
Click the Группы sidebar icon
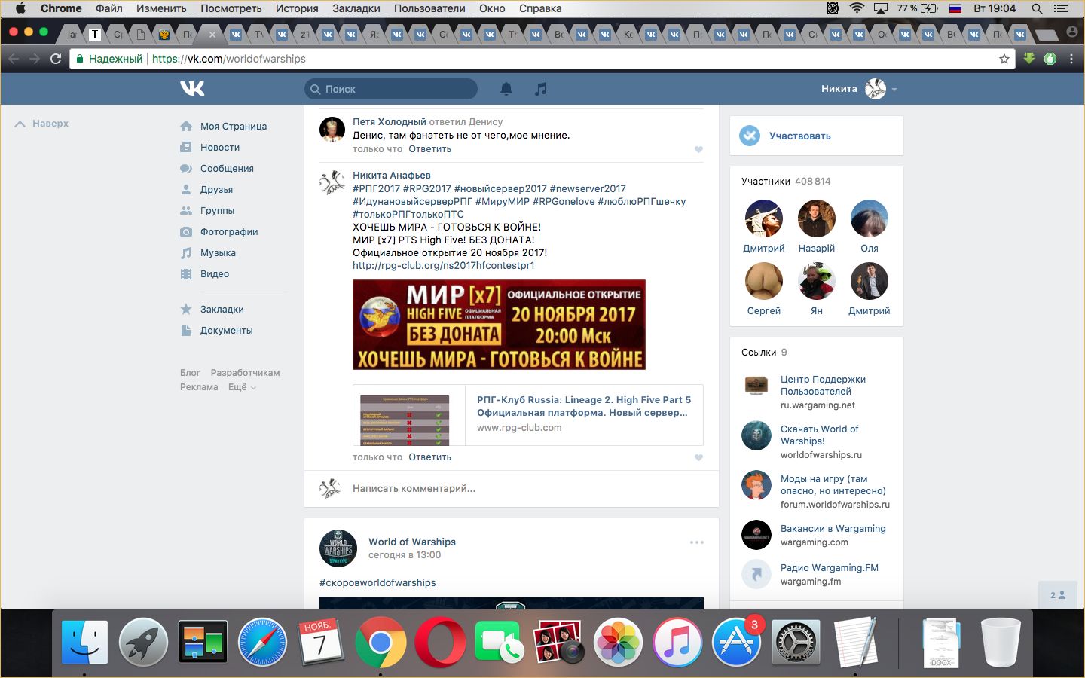[x=186, y=210]
